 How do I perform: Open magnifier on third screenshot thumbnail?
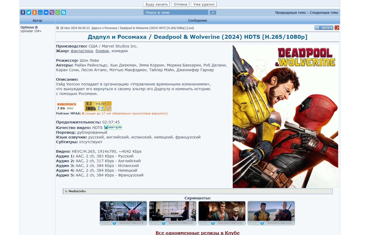tap(213, 223)
